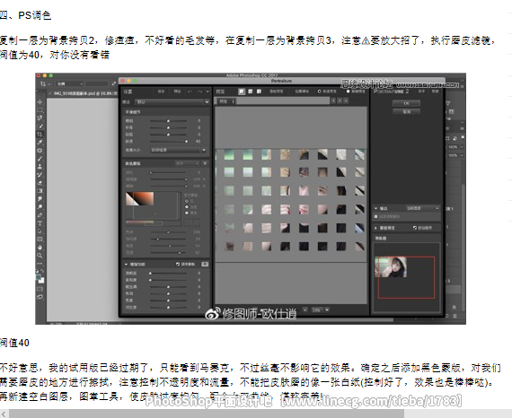Viewport: 512px width, 418px height.
Task: Click the About link in Portraiture header
Action: pos(421,91)
